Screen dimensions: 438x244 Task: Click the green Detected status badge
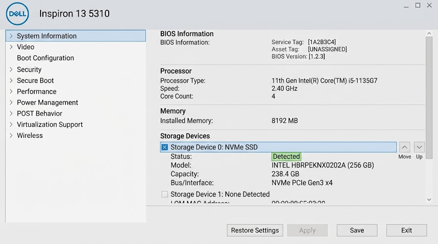click(x=286, y=157)
